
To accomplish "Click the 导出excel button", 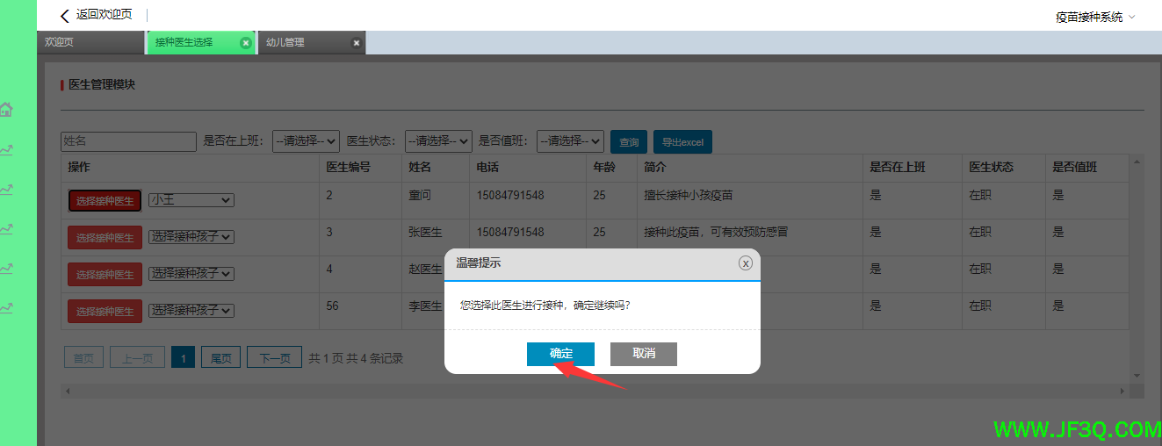I will pyautogui.click(x=682, y=142).
